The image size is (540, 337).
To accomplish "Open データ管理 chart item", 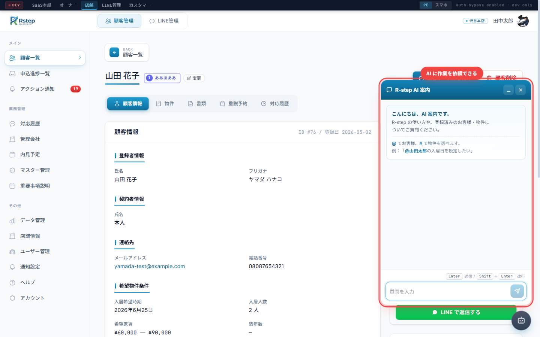I will (45, 220).
